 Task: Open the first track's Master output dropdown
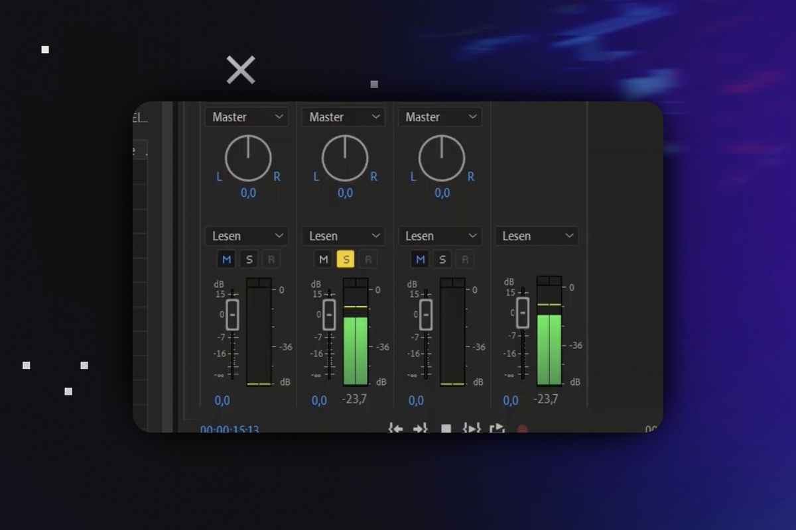coord(246,117)
